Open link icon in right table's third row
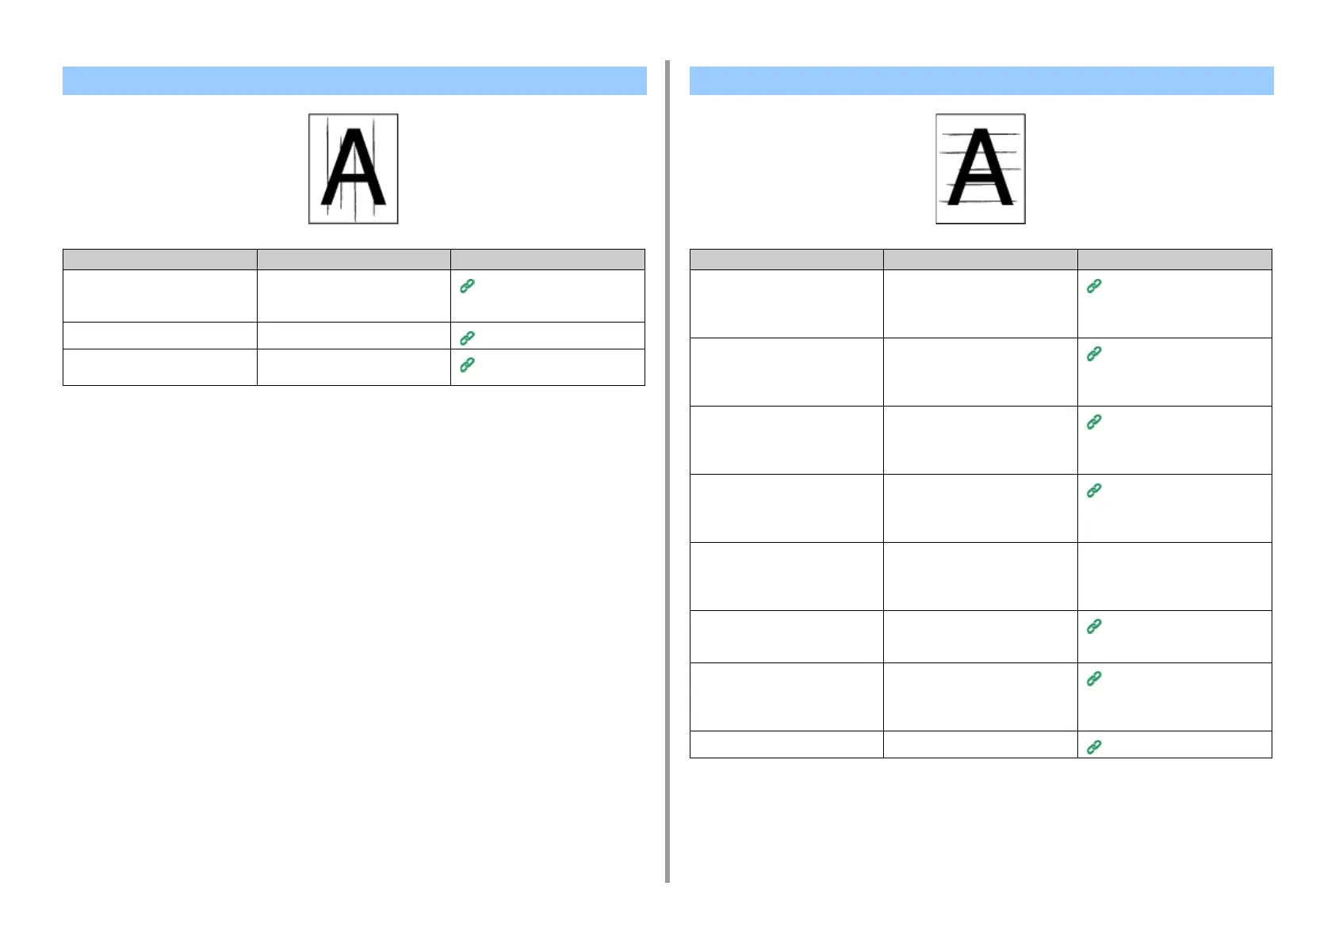1335x943 pixels. 1094,422
